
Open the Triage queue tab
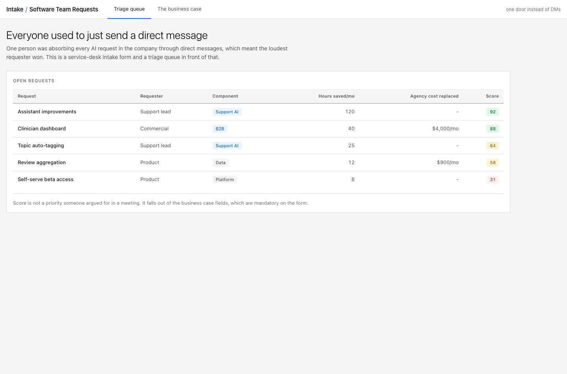click(129, 9)
